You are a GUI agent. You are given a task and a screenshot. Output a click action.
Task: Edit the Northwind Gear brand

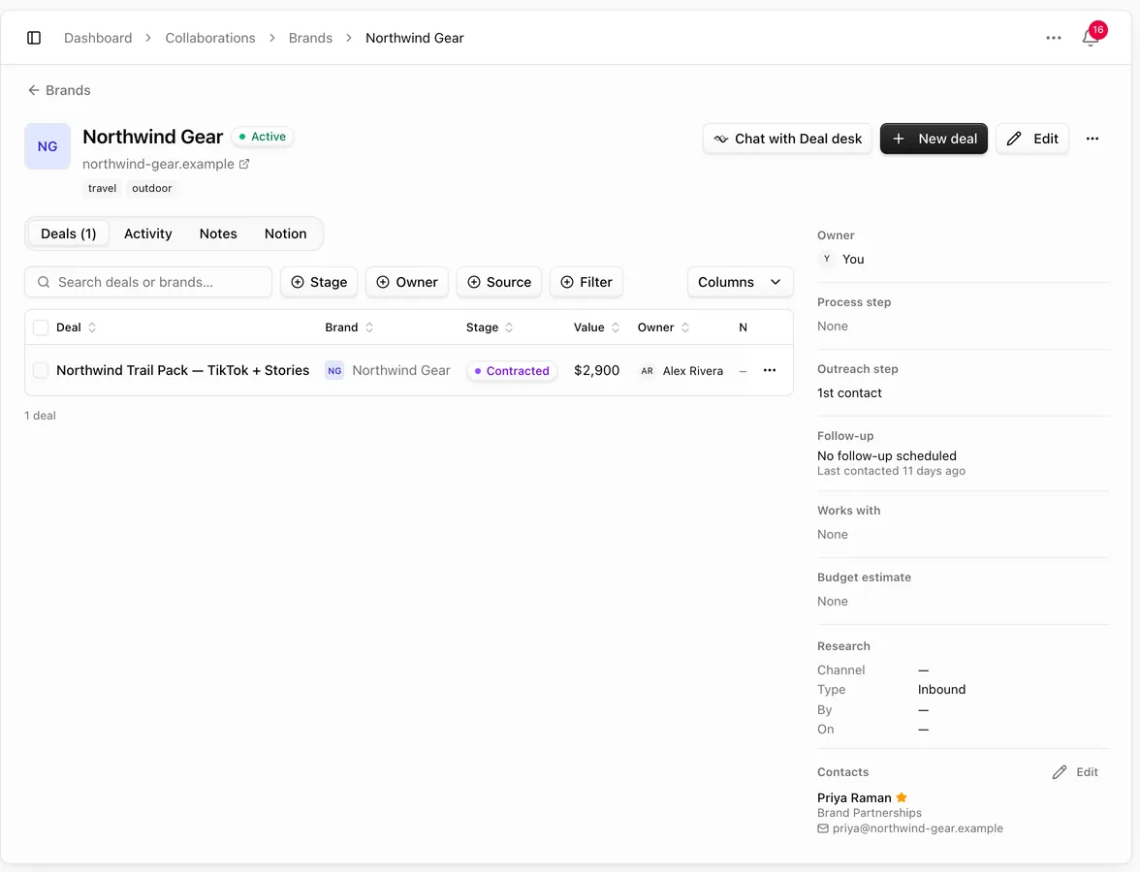(1032, 139)
